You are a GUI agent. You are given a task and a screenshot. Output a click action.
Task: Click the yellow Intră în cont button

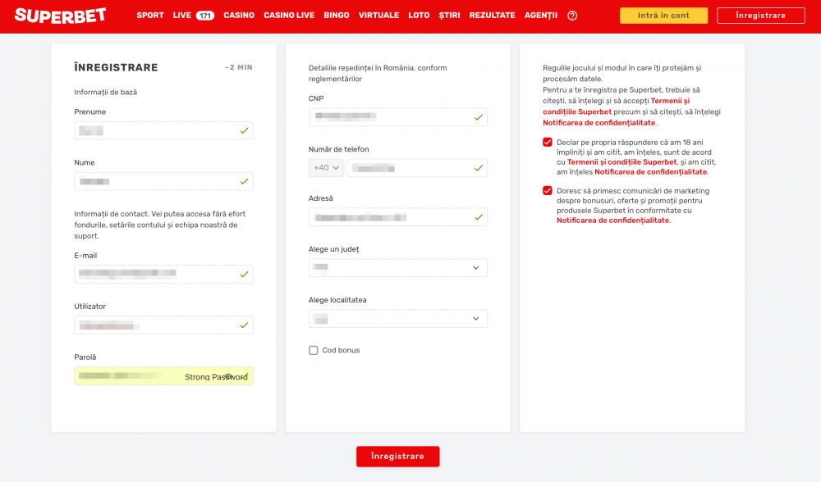click(x=663, y=16)
